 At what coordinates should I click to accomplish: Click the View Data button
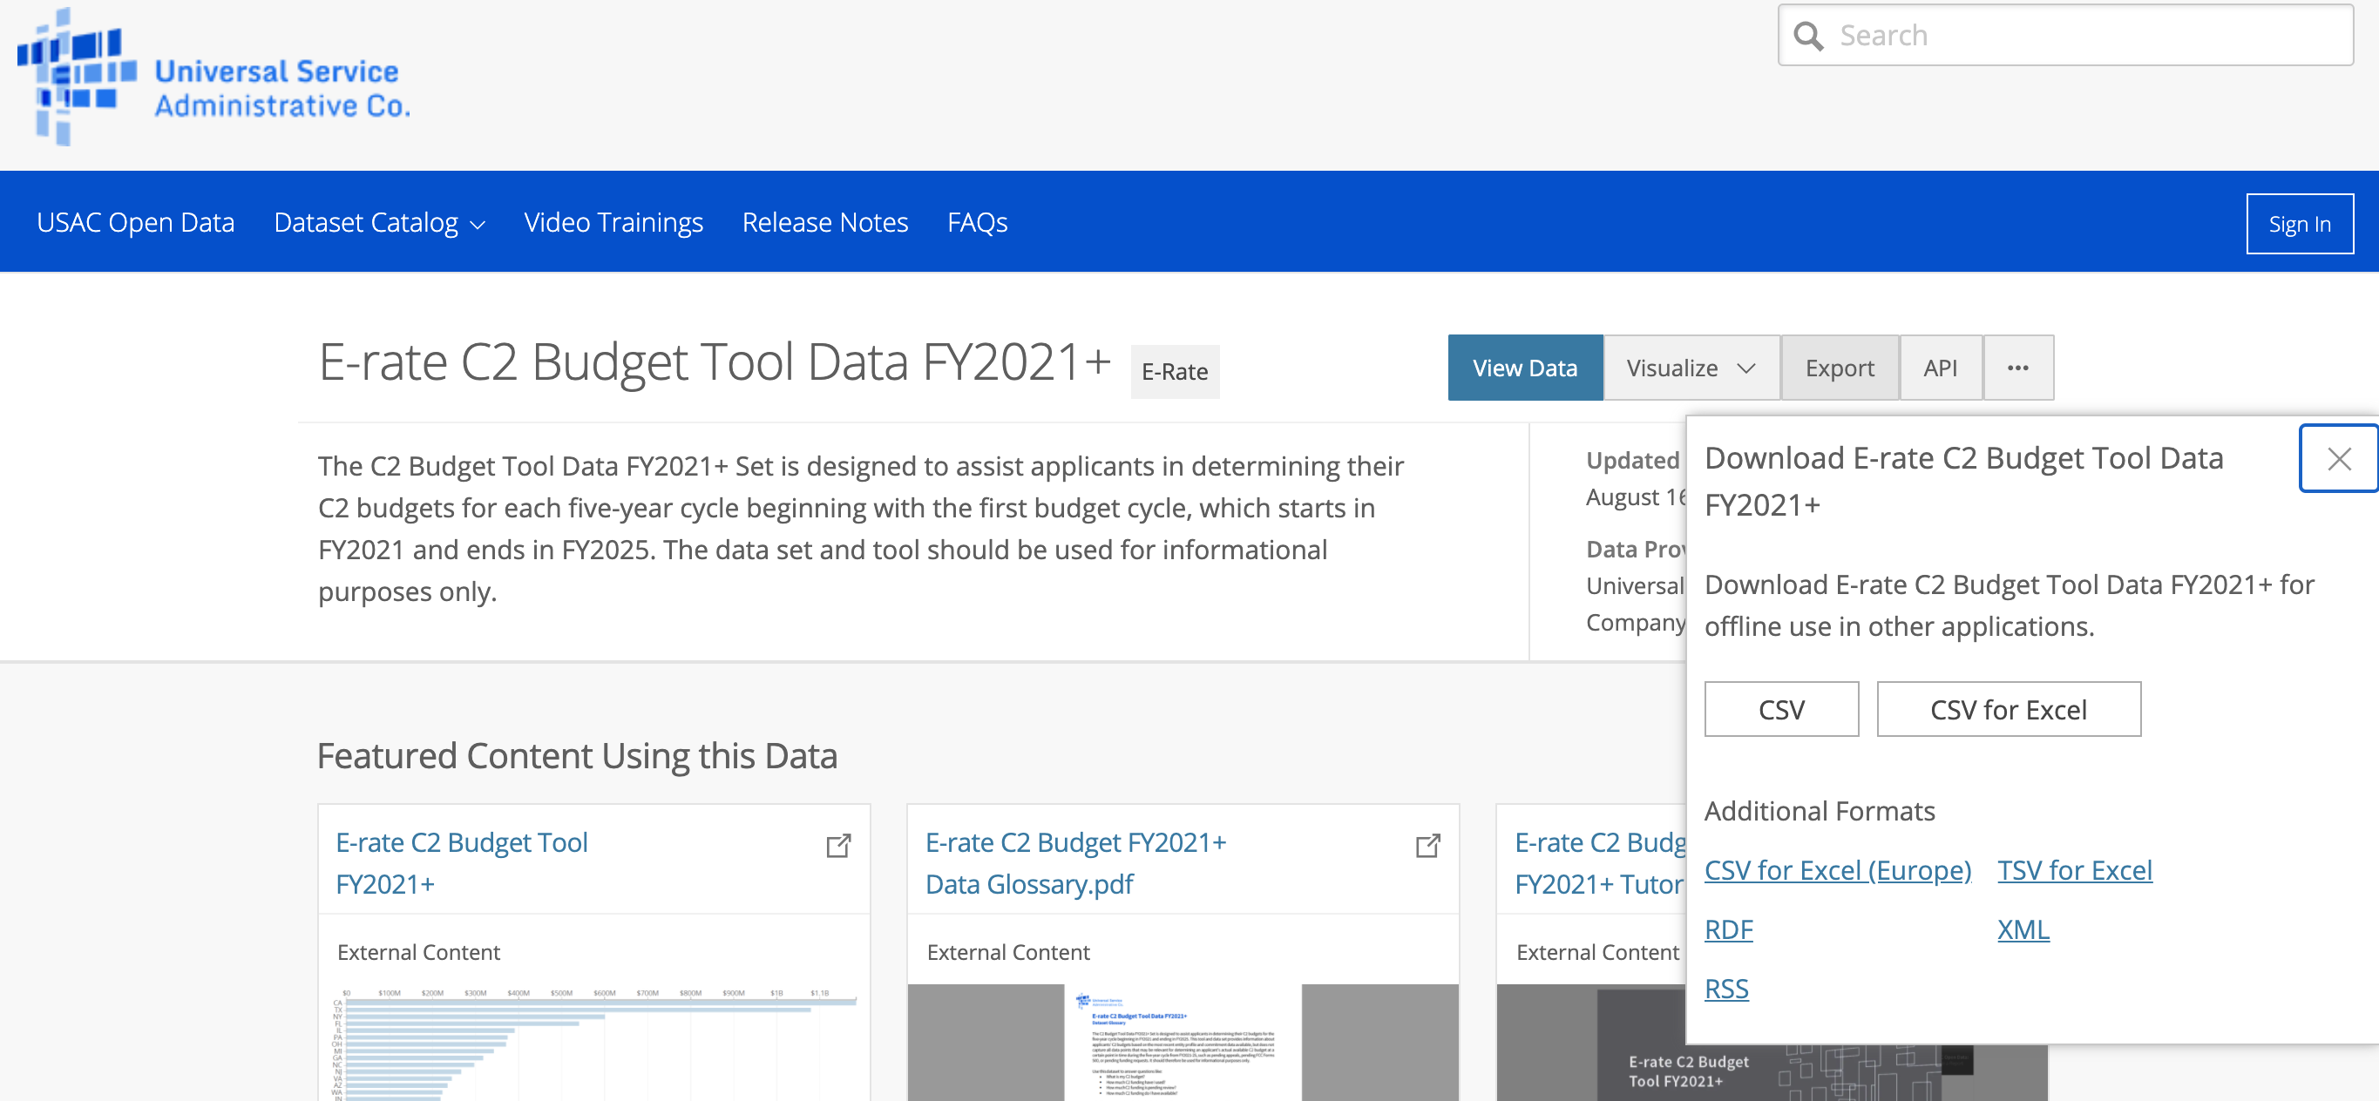click(1525, 368)
